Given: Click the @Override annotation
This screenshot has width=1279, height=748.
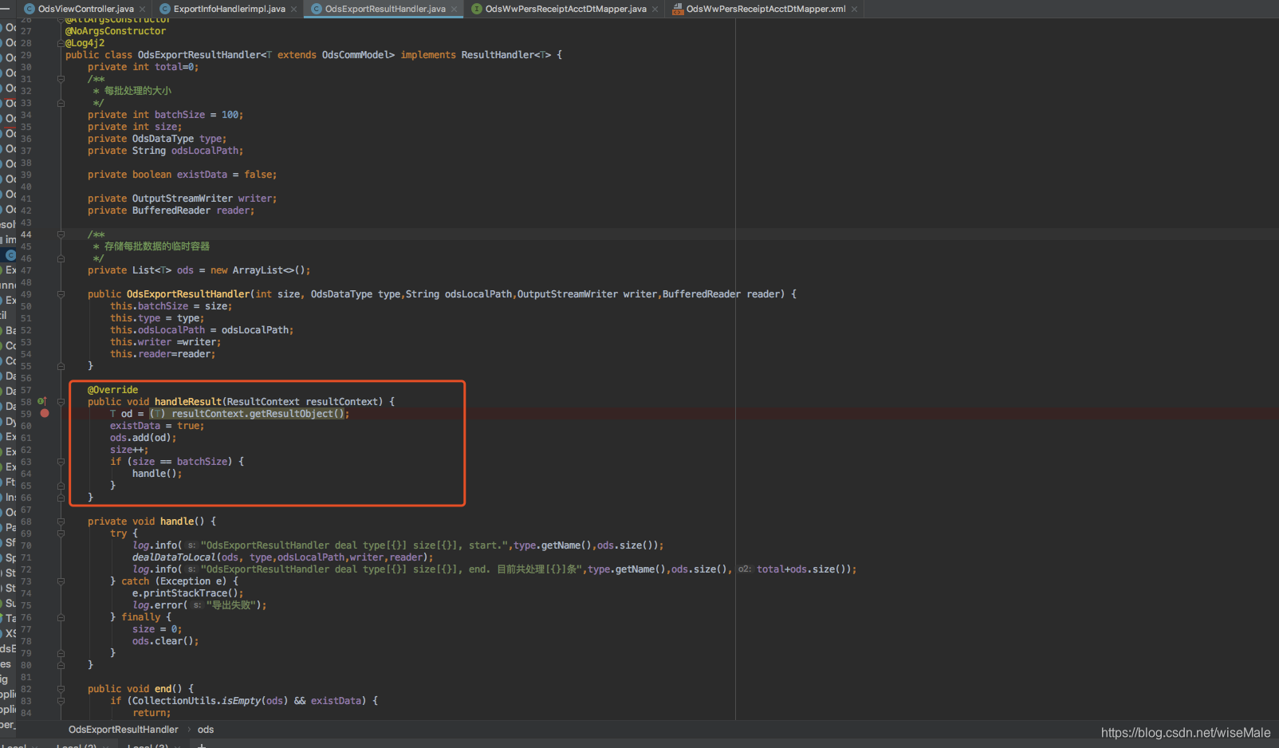Looking at the screenshot, I should [112, 390].
